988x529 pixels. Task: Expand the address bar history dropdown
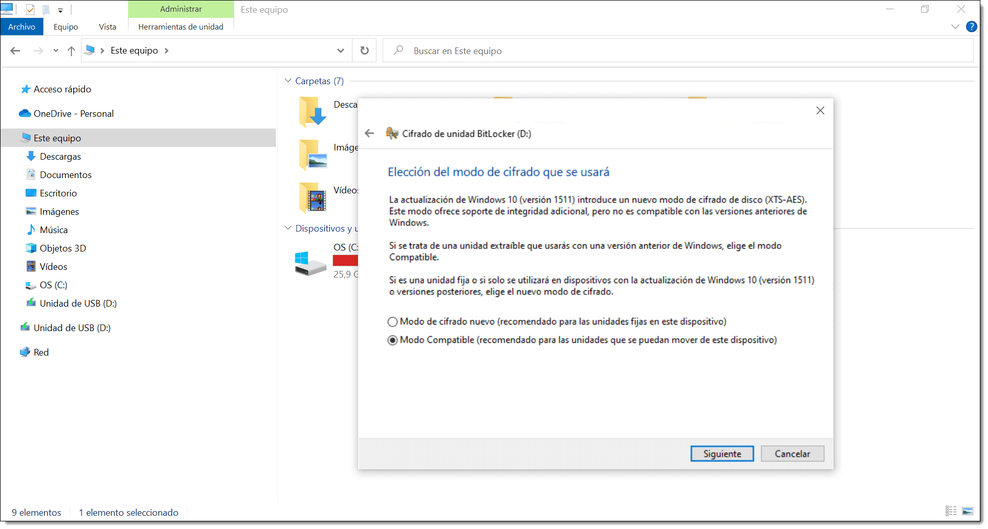point(341,51)
